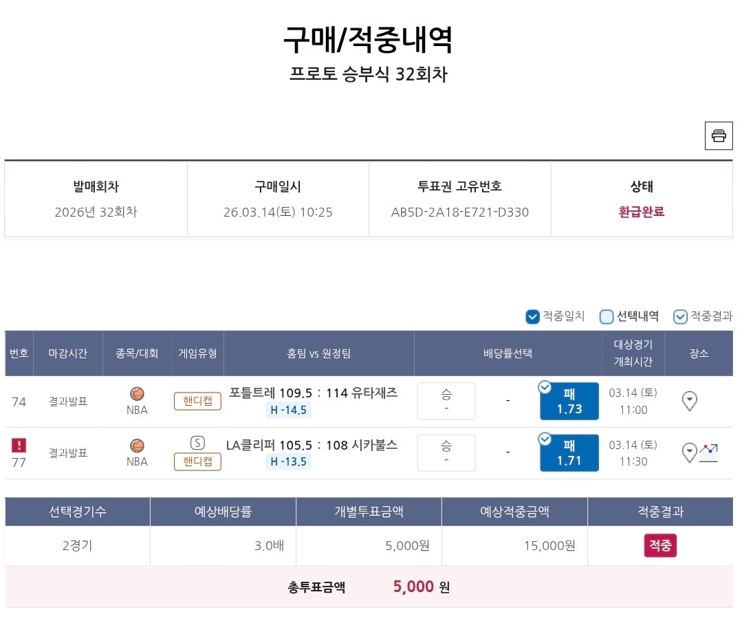Select 패 1.73 odds for game 74
742x623 pixels.
click(569, 402)
